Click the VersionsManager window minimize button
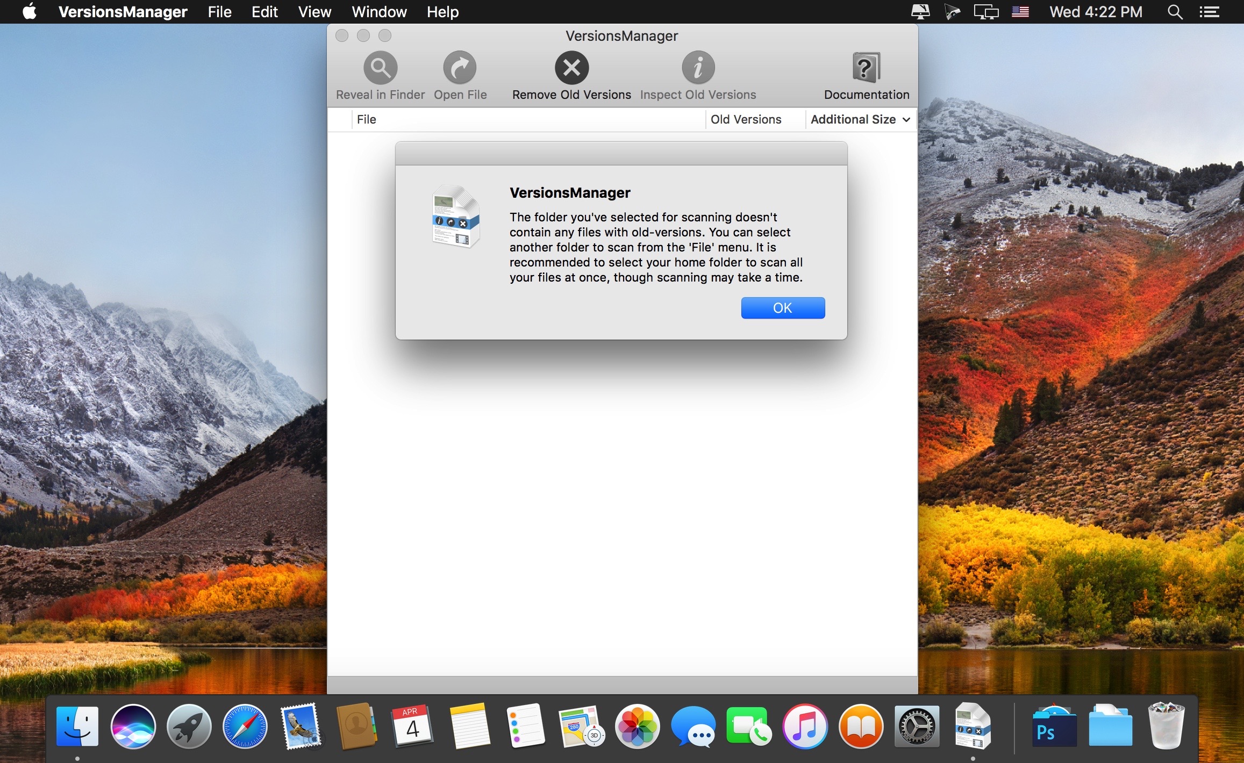This screenshot has height=763, width=1244. coord(363,35)
